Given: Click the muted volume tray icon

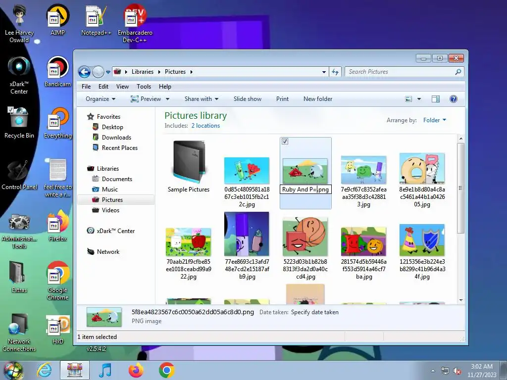Looking at the screenshot, I should click(x=457, y=371).
